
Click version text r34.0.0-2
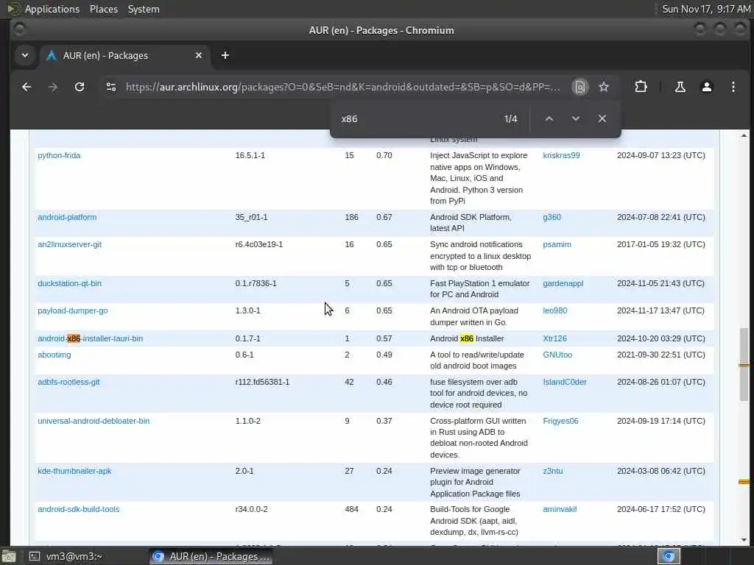pyautogui.click(x=251, y=509)
